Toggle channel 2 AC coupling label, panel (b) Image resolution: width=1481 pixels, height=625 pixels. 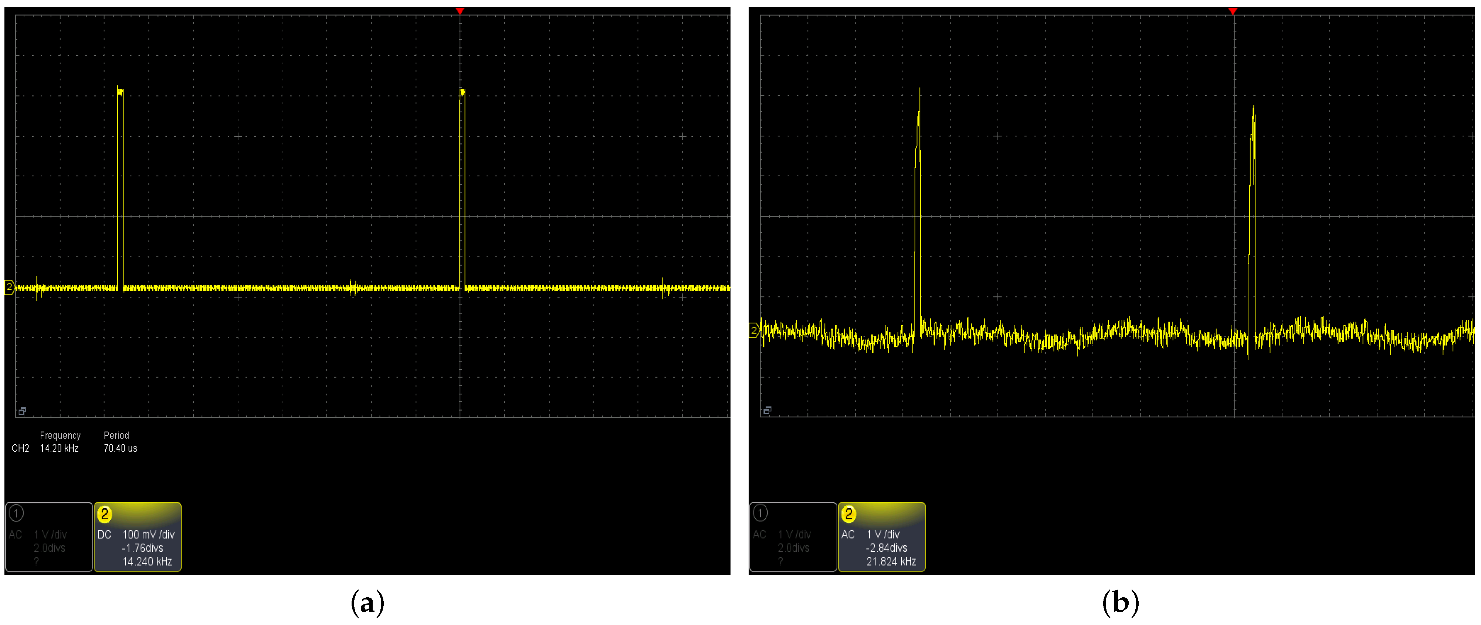pos(848,534)
